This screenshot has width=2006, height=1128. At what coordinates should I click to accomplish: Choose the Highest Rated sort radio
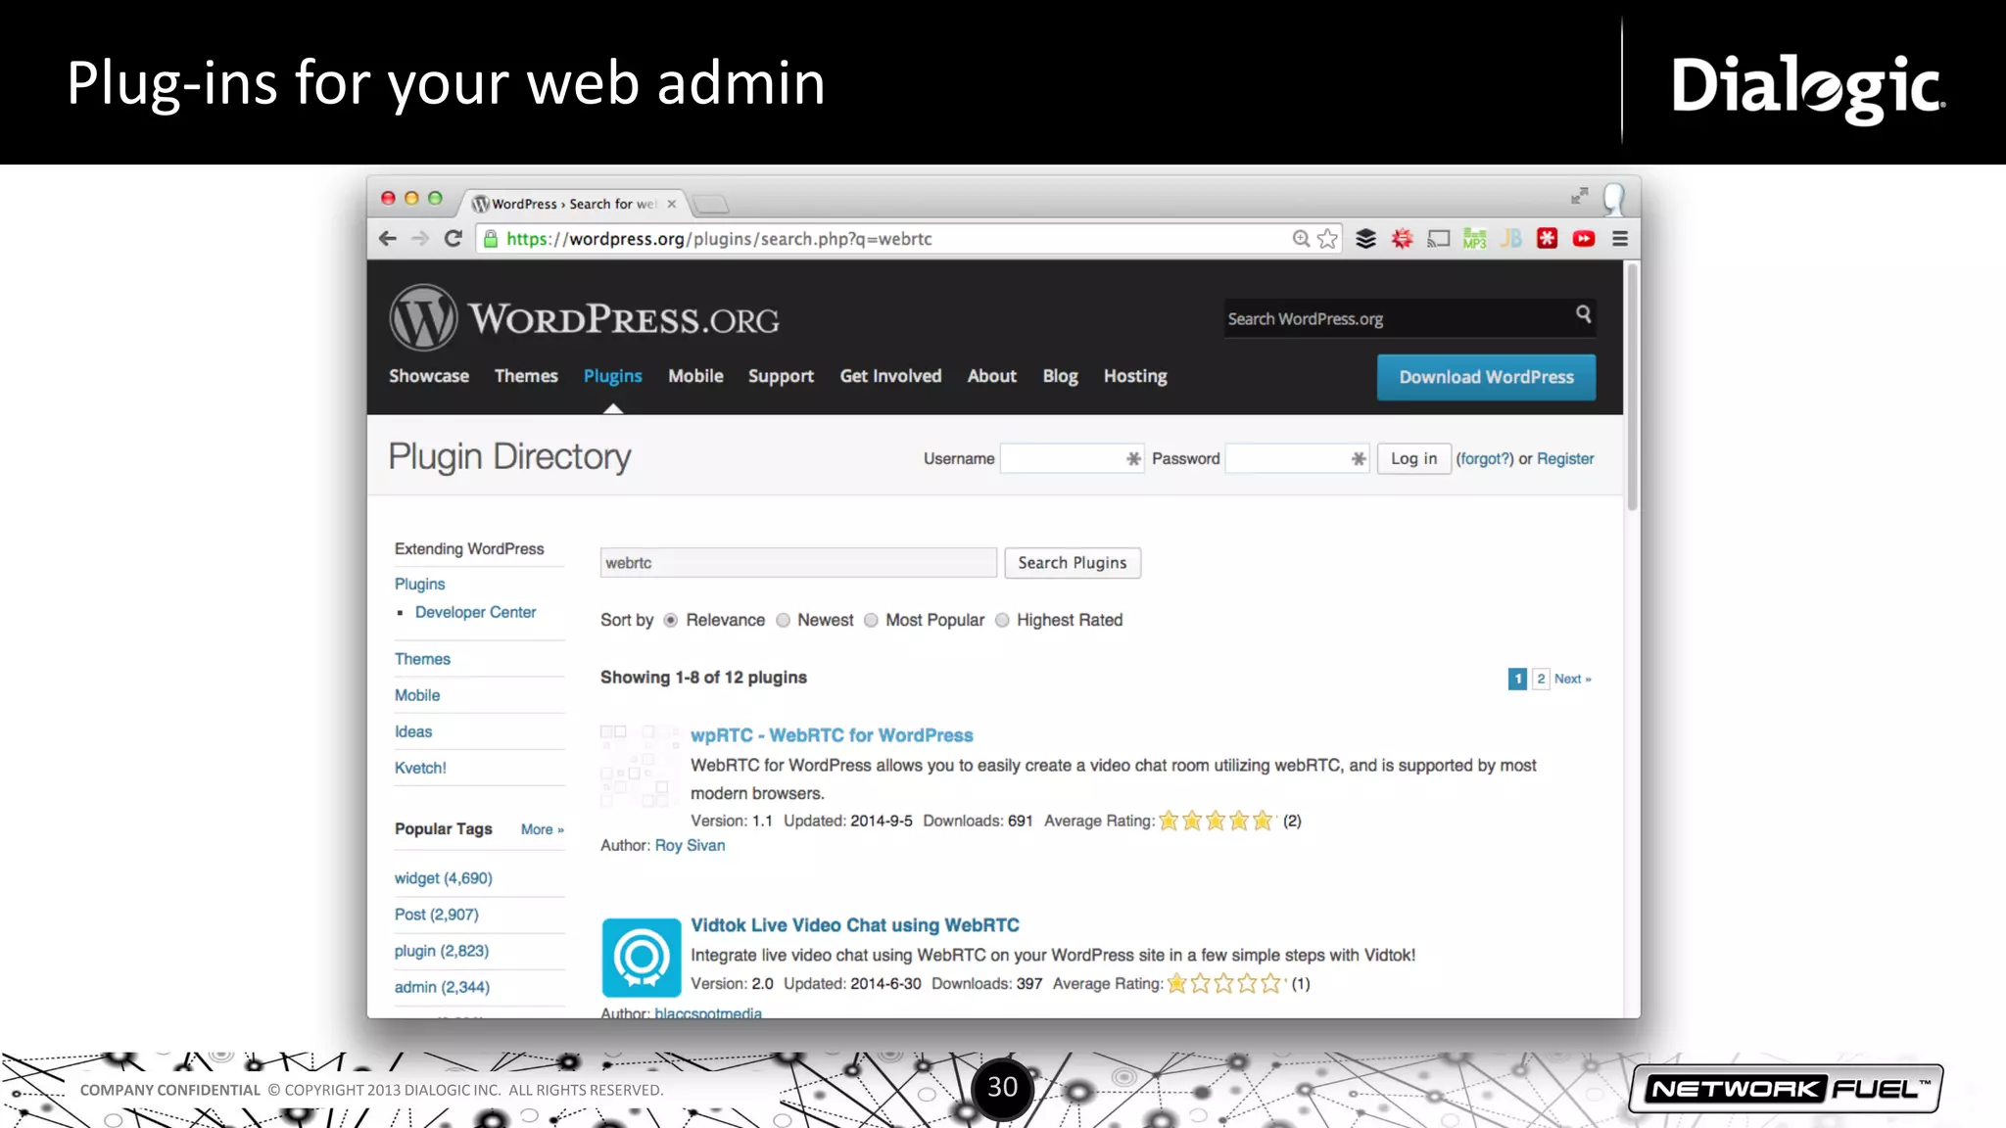coord(1002,621)
